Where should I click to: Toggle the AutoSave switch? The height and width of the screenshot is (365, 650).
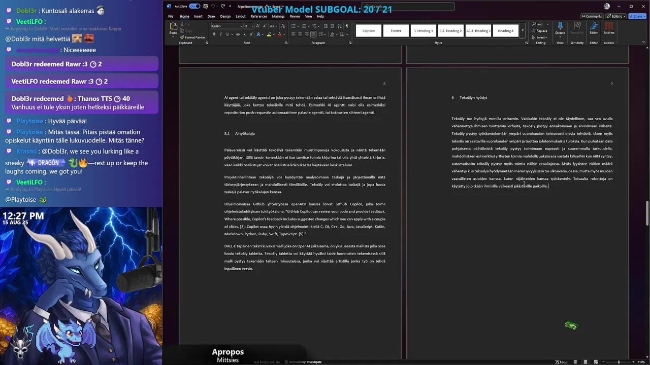click(x=194, y=6)
